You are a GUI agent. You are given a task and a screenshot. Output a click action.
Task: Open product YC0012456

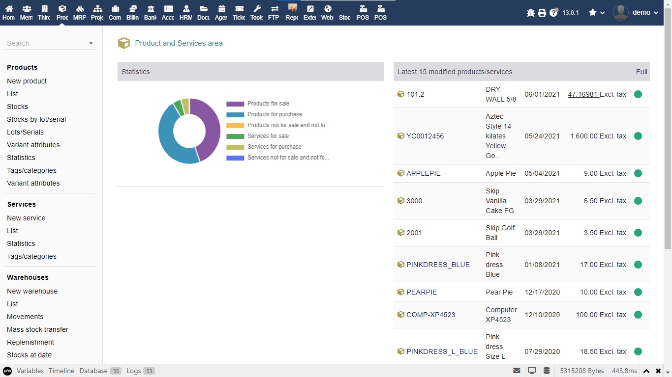click(x=426, y=136)
